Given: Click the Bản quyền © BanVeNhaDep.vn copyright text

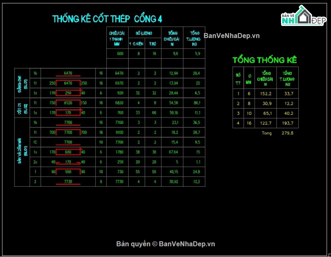Looking at the screenshot, I should tap(165, 244).
